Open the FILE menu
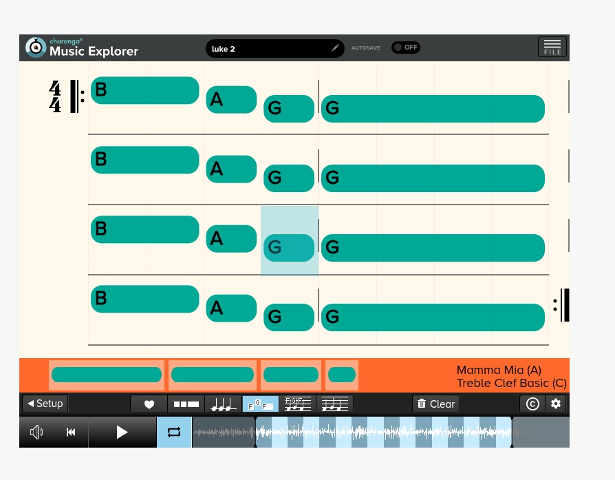615x480 pixels. [552, 47]
